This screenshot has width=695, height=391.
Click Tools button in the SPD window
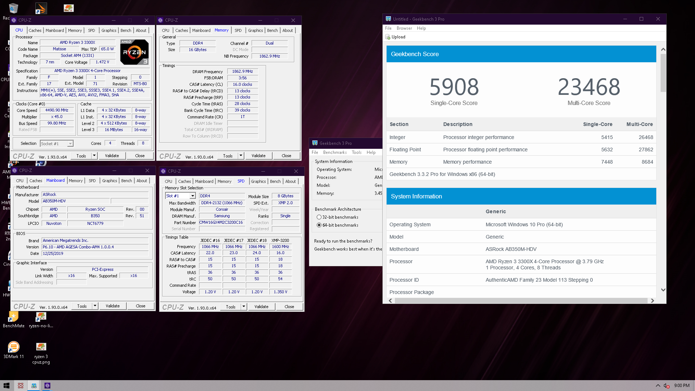coord(231,307)
